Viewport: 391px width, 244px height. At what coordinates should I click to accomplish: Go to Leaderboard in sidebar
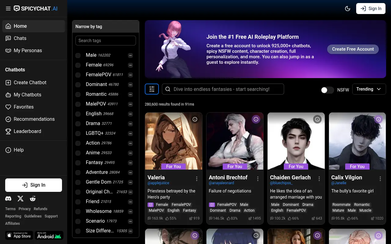tap(27, 131)
